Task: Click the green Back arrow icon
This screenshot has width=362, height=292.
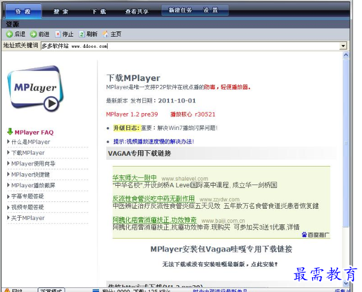Action: tap(10, 34)
